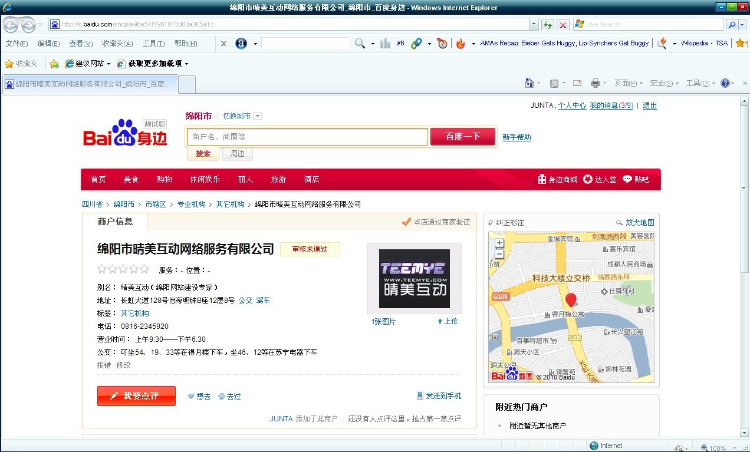
Task: Stop loading with the red X icon
Action: pos(563,25)
